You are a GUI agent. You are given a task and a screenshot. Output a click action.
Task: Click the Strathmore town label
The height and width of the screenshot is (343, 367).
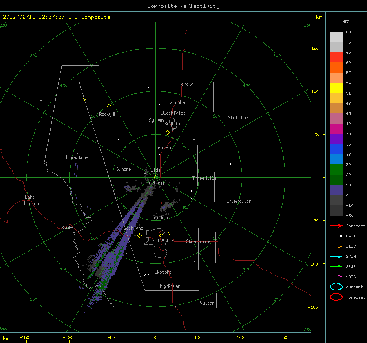click(198, 241)
